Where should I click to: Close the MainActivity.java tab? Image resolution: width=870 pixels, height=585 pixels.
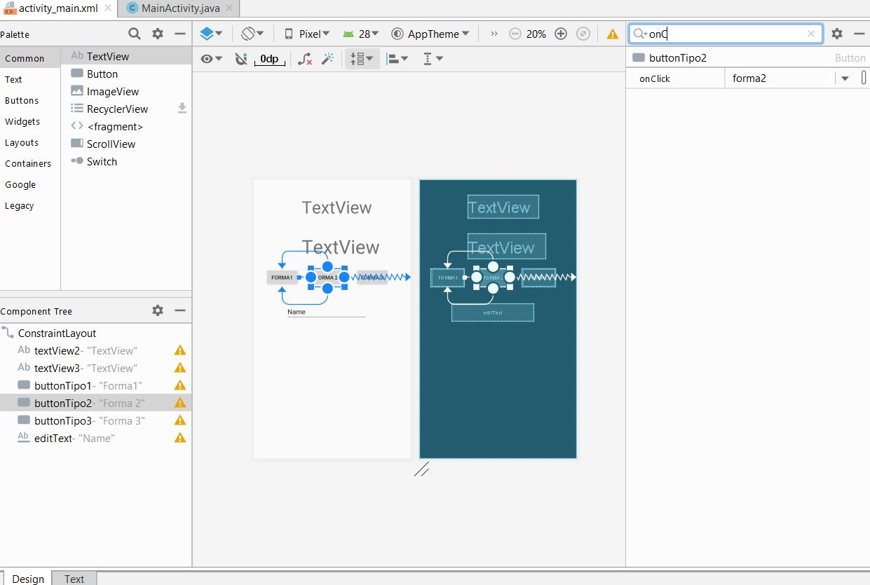tap(229, 8)
